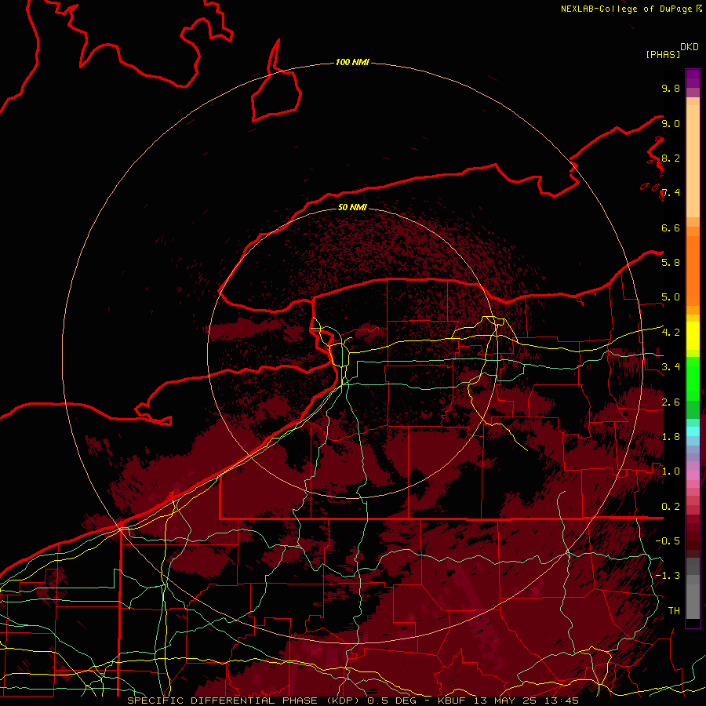The image size is (706, 706).
Task: Click the TH threshold label on the scale
Action: point(674,610)
